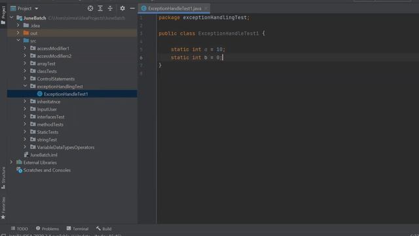This screenshot has width=419, height=236.
Task: Select the stringTest package row
Action: click(72, 140)
